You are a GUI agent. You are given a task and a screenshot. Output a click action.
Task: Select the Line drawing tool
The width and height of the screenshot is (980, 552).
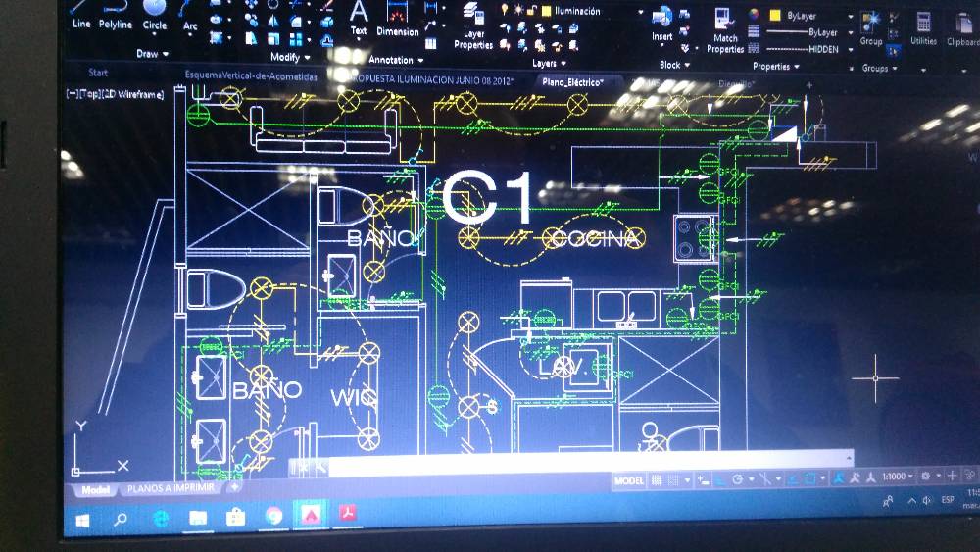point(81,16)
